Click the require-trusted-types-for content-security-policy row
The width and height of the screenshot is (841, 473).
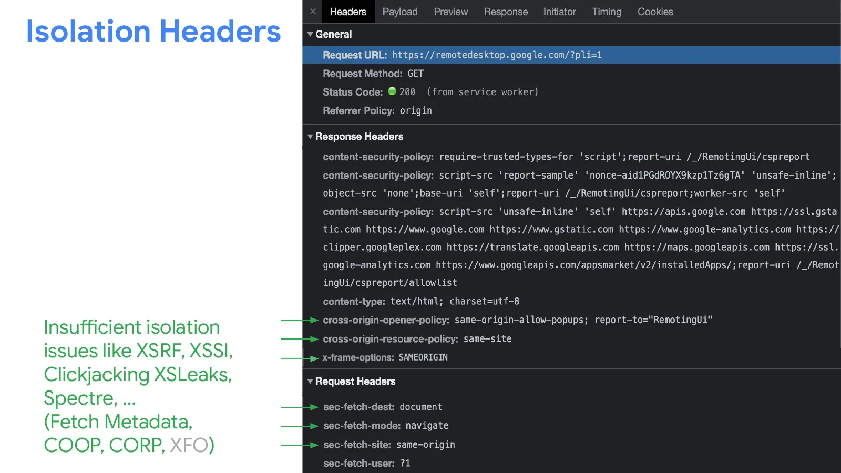[572, 157]
